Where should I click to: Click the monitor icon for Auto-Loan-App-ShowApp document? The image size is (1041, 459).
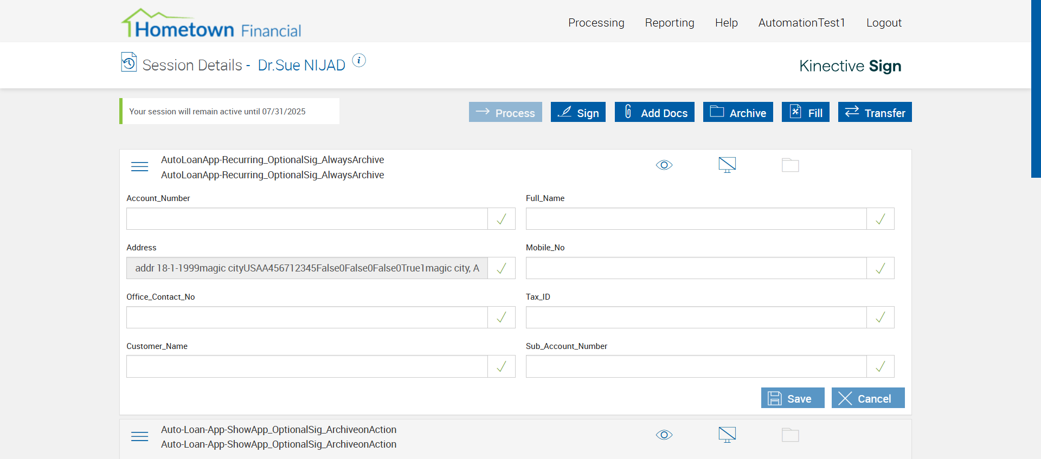(x=727, y=435)
